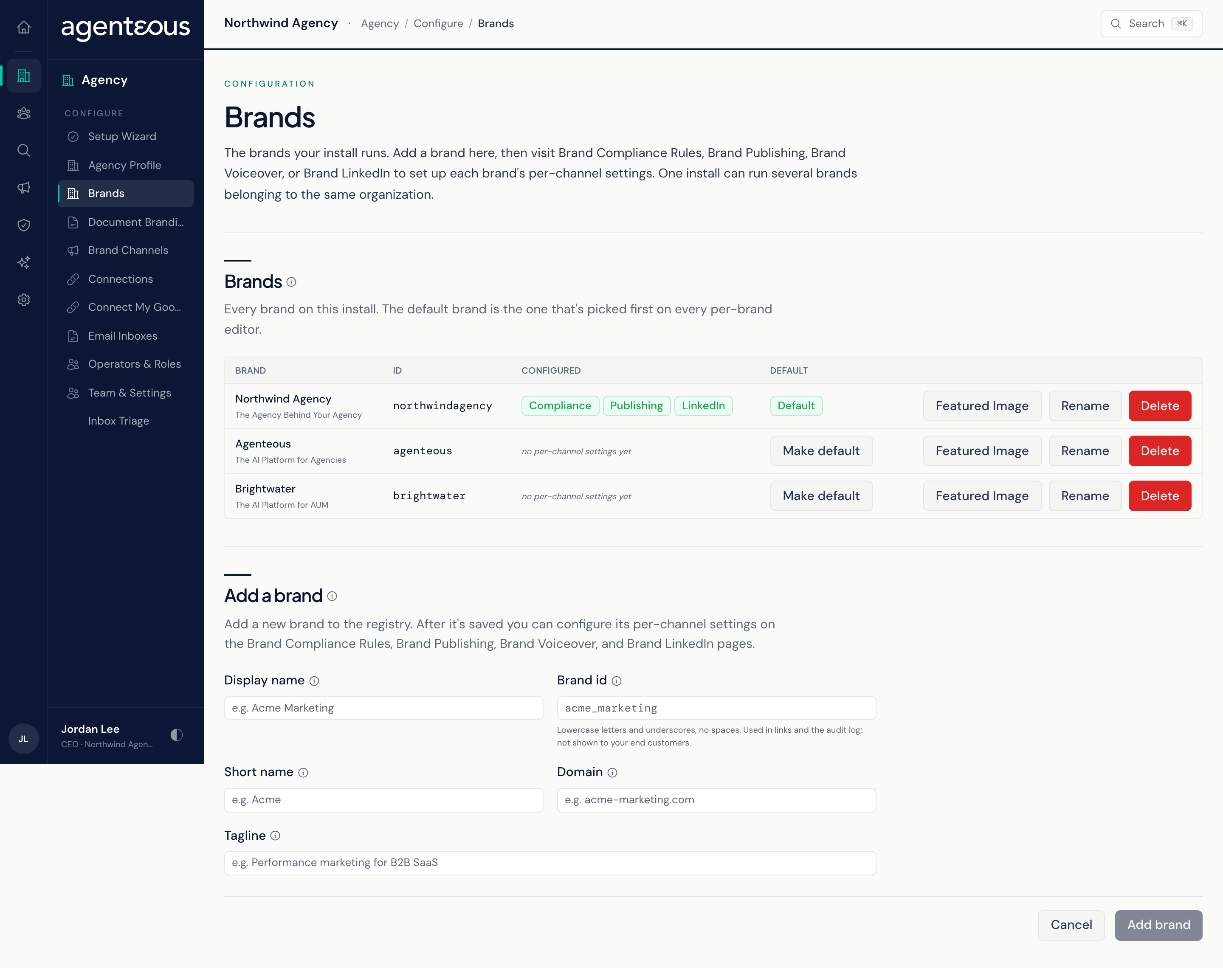The height and width of the screenshot is (968, 1223).
Task: Open Email Inboxes in the sidebar
Action: pyautogui.click(x=125, y=335)
